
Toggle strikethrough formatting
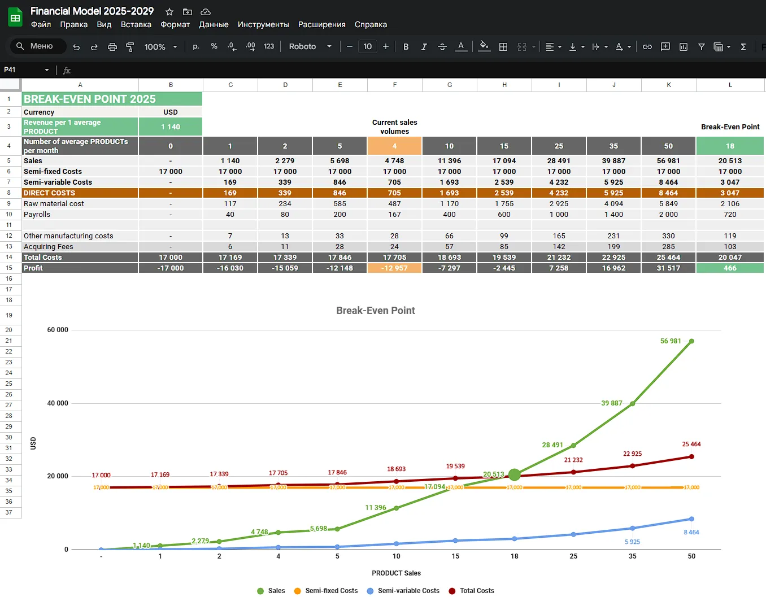(442, 47)
